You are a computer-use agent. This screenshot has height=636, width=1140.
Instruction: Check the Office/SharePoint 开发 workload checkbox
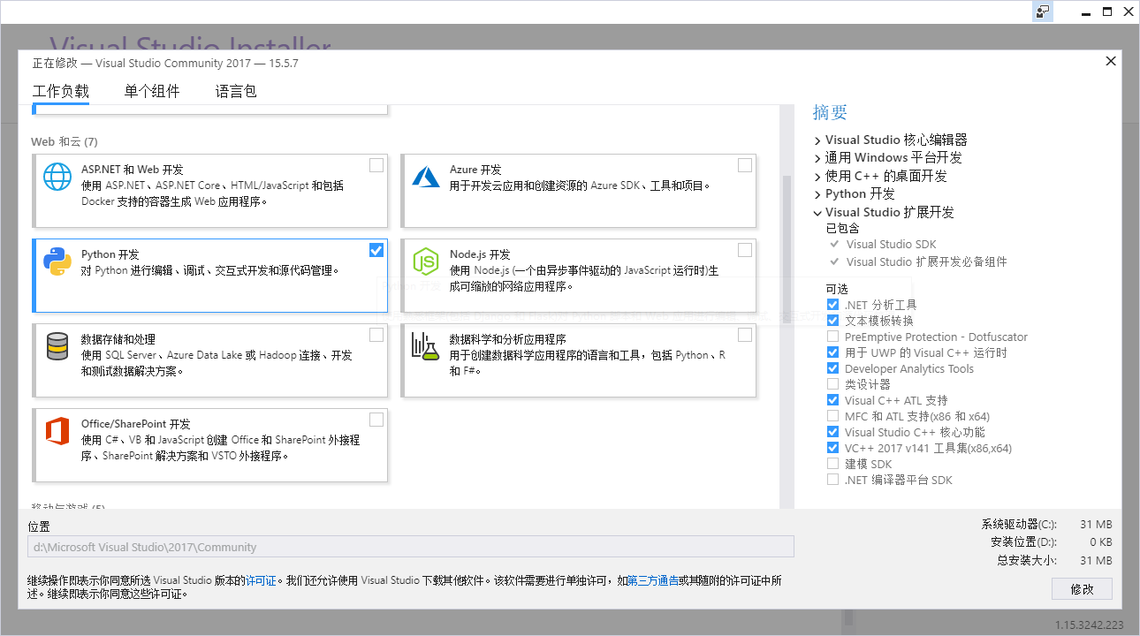pos(376,420)
